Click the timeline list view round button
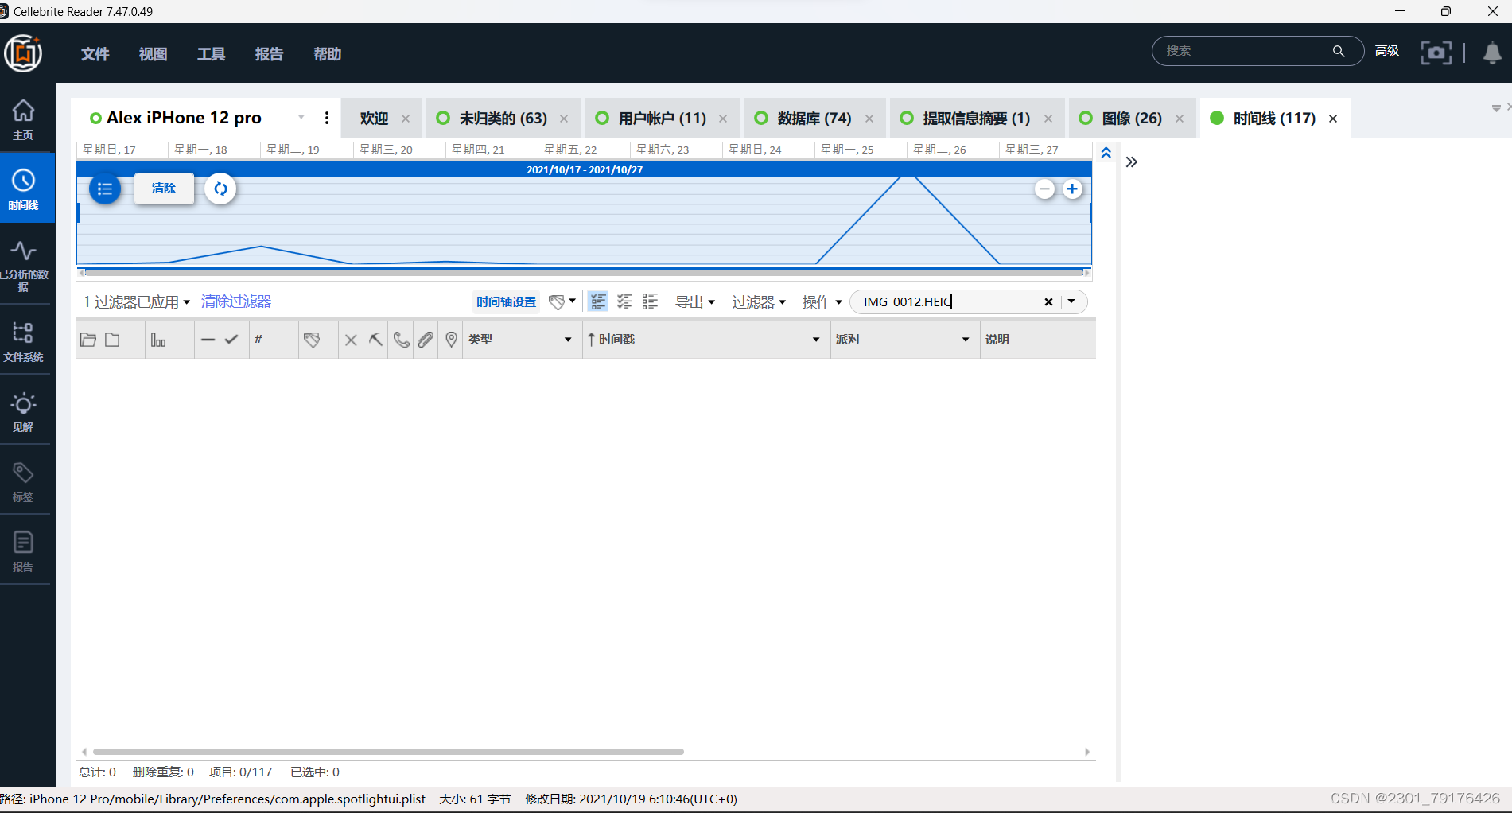The image size is (1512, 813). pos(104,189)
